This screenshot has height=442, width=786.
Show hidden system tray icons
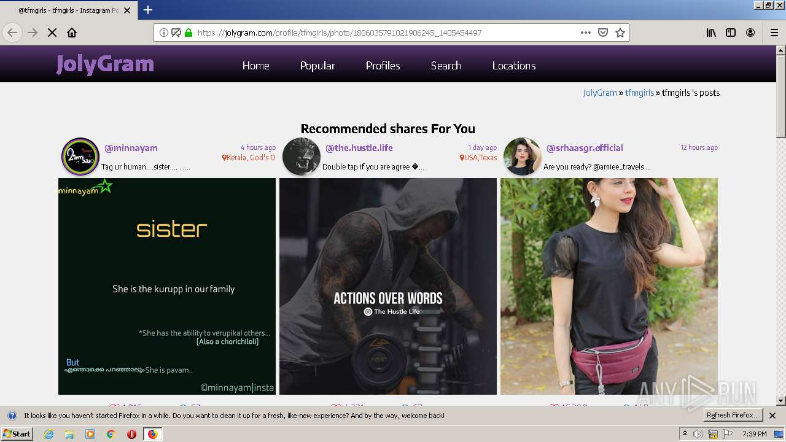(685, 434)
